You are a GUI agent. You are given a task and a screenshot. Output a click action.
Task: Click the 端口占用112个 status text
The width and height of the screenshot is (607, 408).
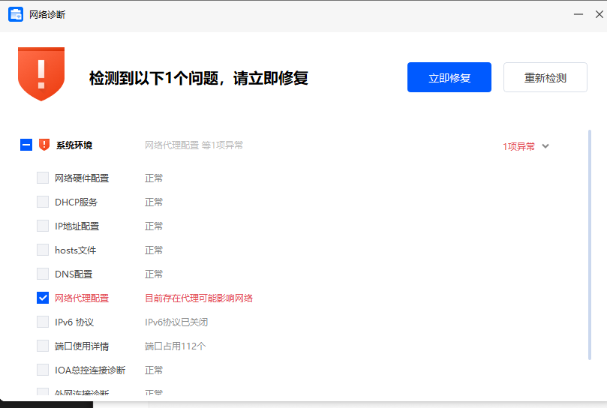(176, 346)
